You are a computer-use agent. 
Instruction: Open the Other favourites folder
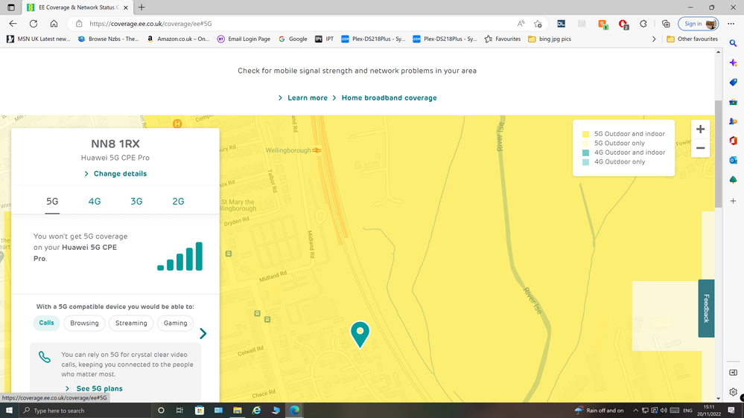(x=693, y=39)
